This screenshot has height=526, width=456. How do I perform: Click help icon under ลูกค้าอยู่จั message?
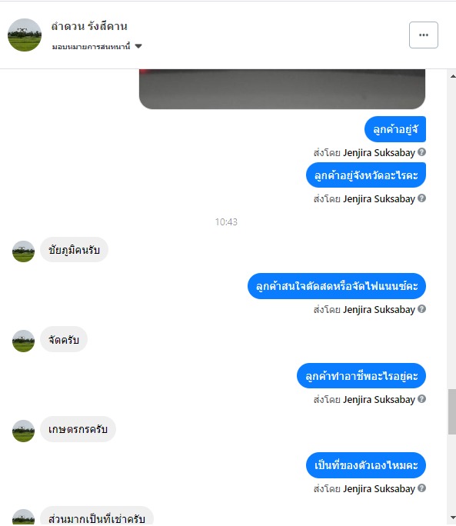click(x=421, y=152)
